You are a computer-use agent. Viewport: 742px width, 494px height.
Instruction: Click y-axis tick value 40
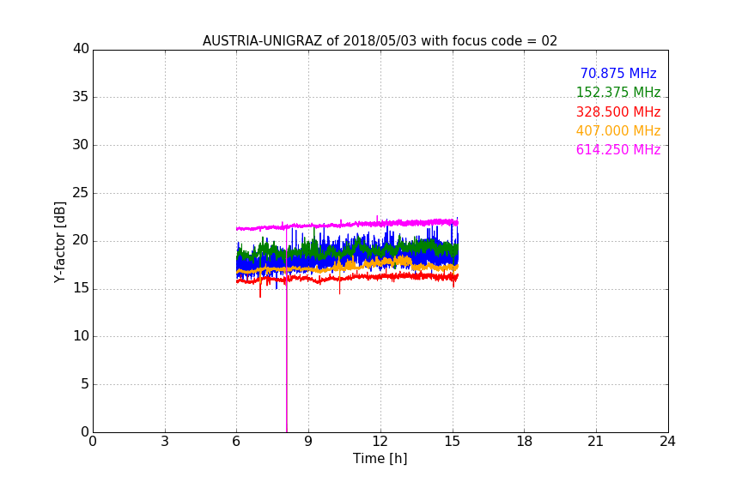81,49
